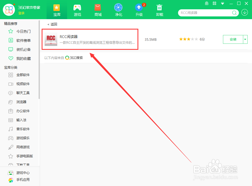Click the RCC阅读器 app icon
The width and height of the screenshot is (252, 186).
click(x=51, y=39)
